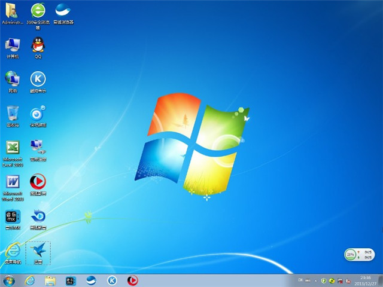
Task: Click the red play-button player in taskbar
Action: tap(132, 280)
